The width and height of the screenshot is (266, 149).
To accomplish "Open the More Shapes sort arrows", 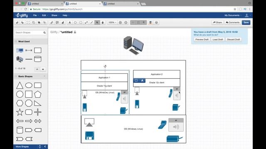I will (40, 147).
